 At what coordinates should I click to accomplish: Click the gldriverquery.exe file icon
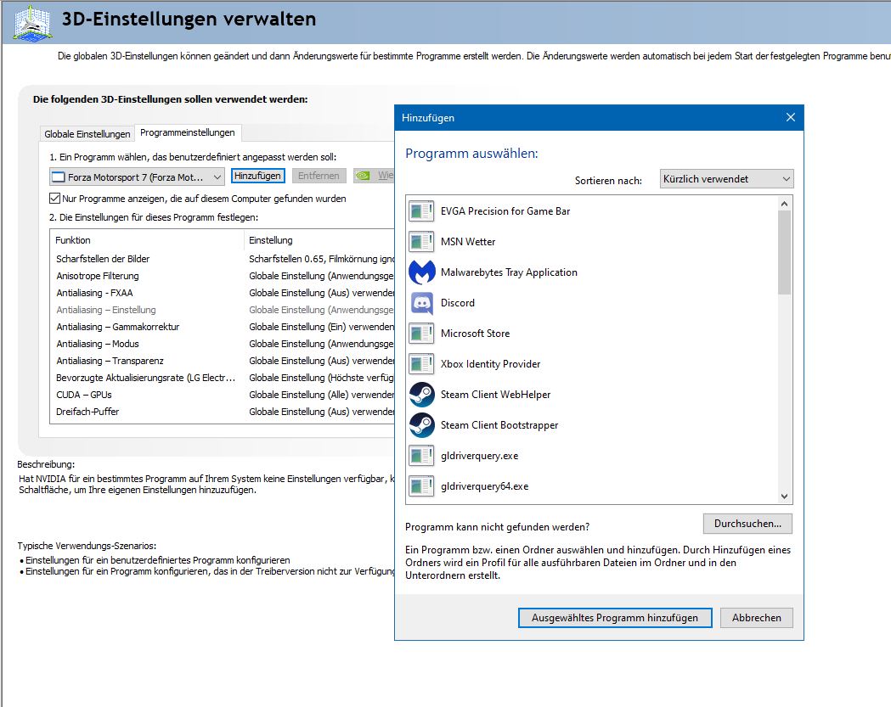coord(421,456)
